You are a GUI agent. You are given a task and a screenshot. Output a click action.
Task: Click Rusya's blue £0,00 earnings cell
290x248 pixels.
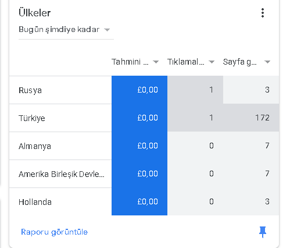coord(139,90)
